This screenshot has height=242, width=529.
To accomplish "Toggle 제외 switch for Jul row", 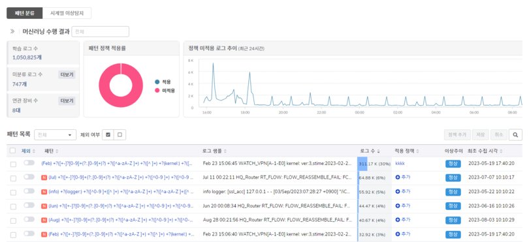I will tap(29, 177).
